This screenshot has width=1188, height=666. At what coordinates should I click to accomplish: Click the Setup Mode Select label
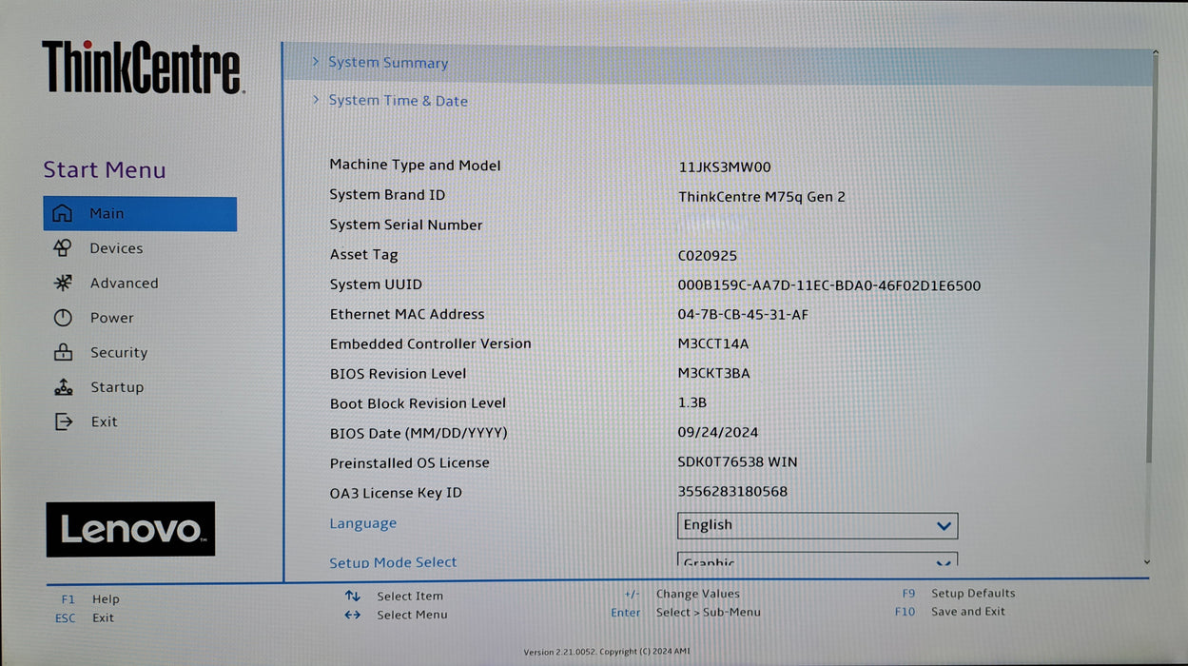393,562
